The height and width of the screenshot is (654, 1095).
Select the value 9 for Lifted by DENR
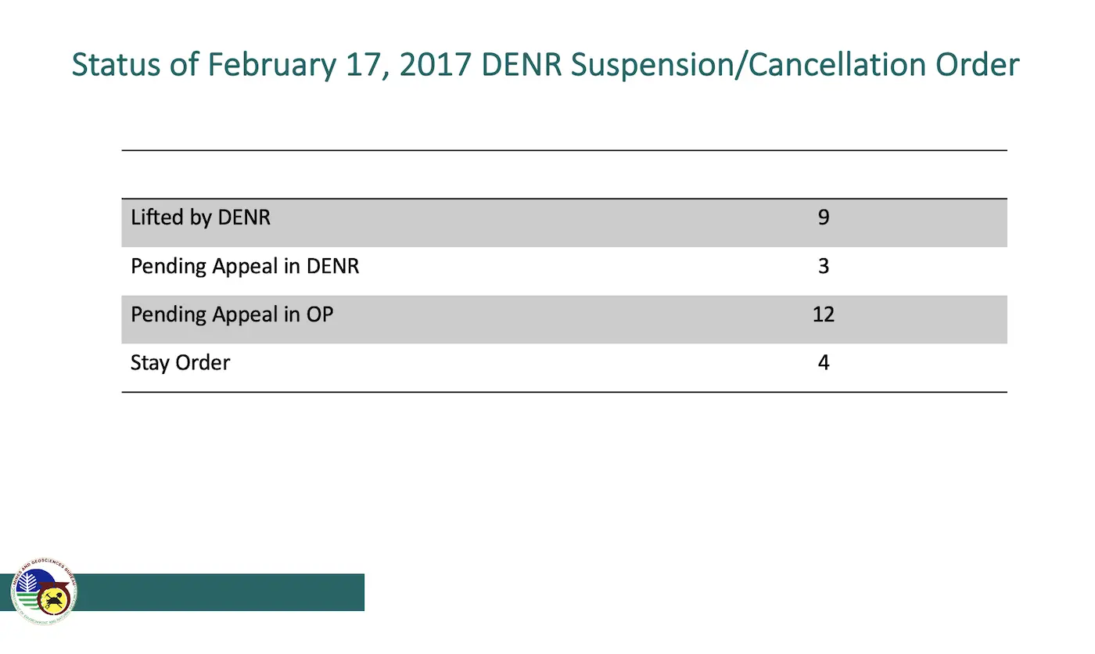point(824,217)
